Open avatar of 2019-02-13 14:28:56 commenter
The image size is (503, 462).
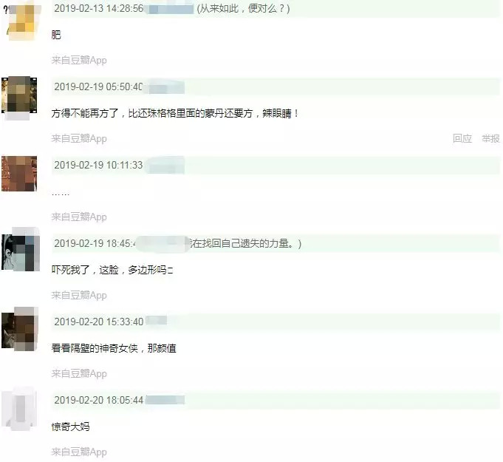click(x=22, y=21)
